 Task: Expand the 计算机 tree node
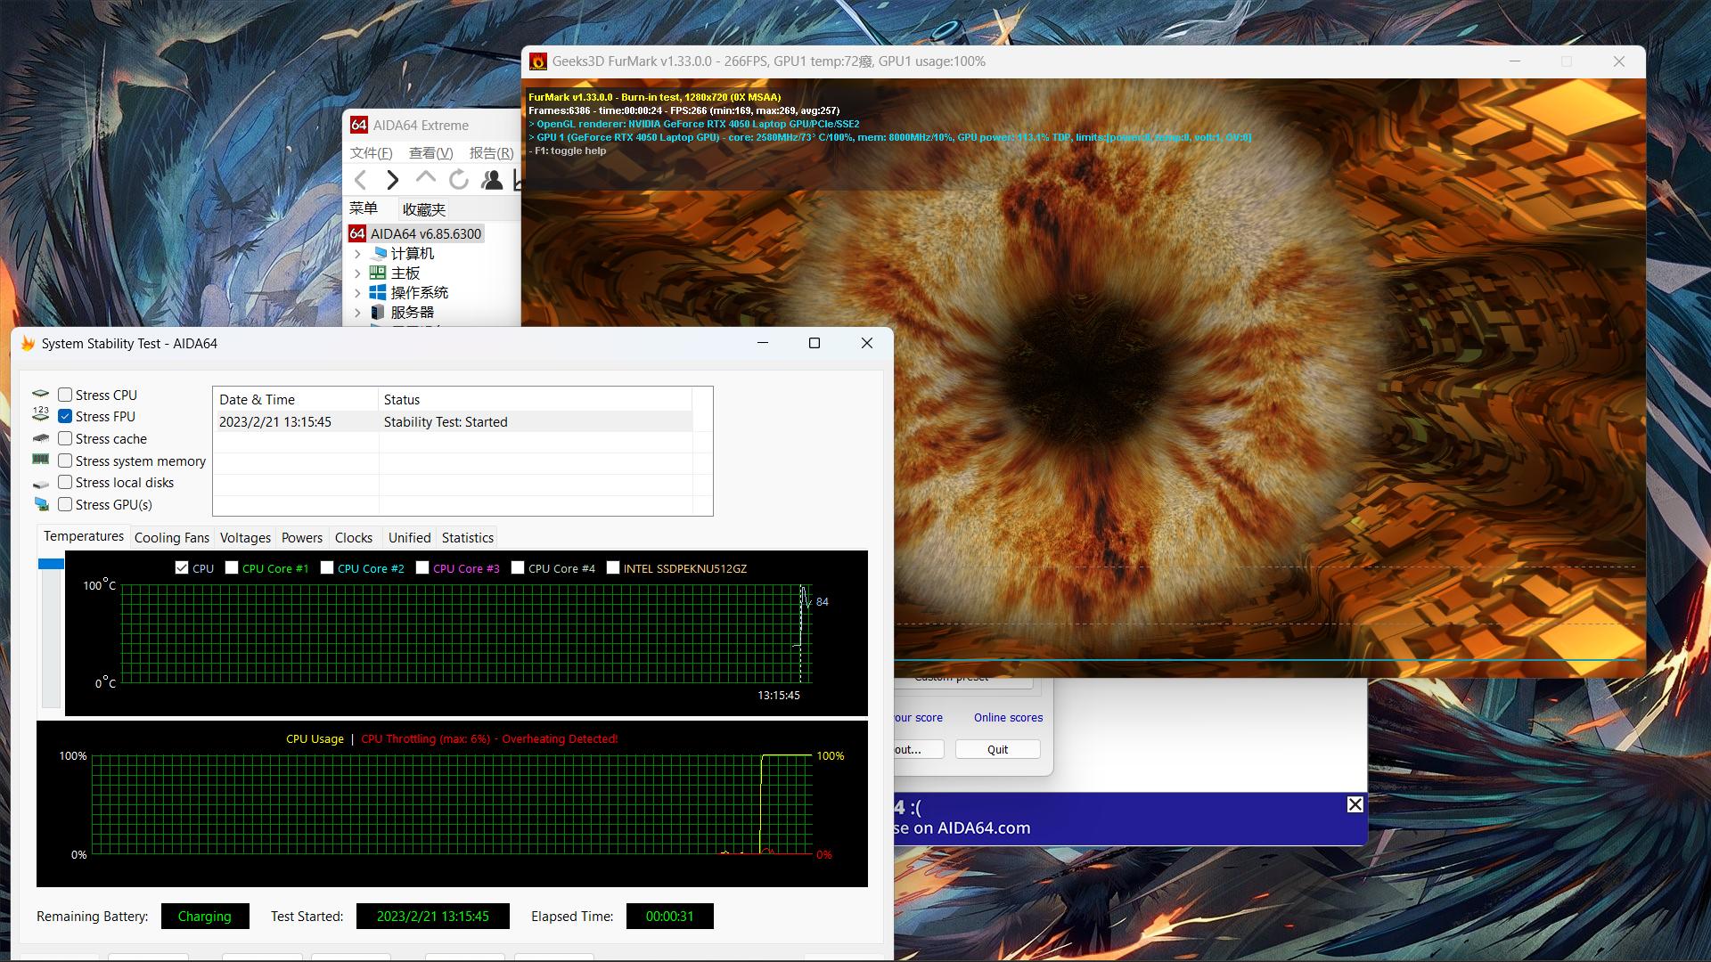pos(358,254)
